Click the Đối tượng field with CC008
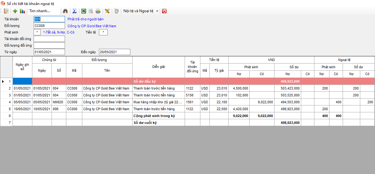Viewport: 375px width, 174px height. point(49,26)
